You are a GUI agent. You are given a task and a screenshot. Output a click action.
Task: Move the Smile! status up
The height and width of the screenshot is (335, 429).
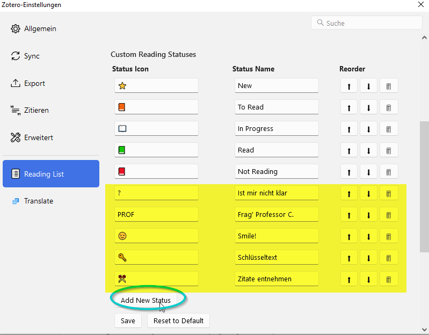349,236
